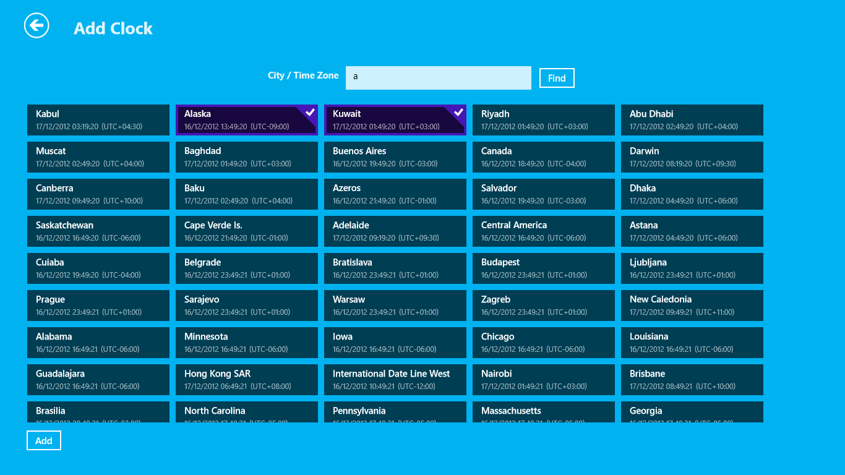Select the Buenos Aires tile
This screenshot has height=475, width=845.
[x=395, y=157]
